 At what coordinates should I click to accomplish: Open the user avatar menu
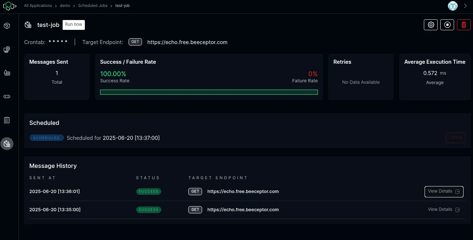click(x=453, y=6)
